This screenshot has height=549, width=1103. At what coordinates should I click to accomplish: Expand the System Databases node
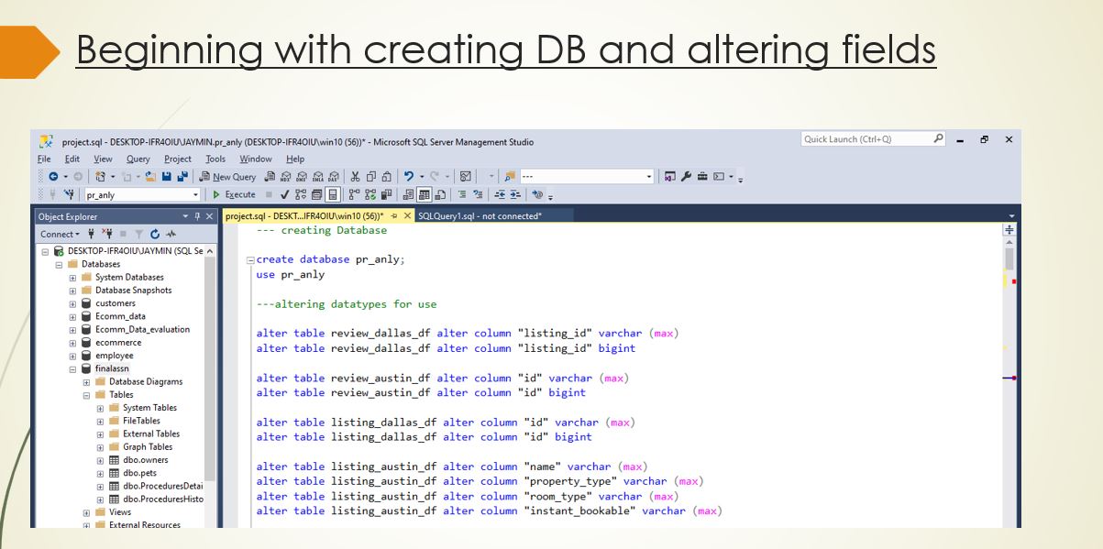pyautogui.click(x=73, y=277)
